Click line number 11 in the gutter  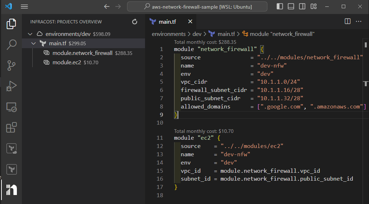coord(160,138)
